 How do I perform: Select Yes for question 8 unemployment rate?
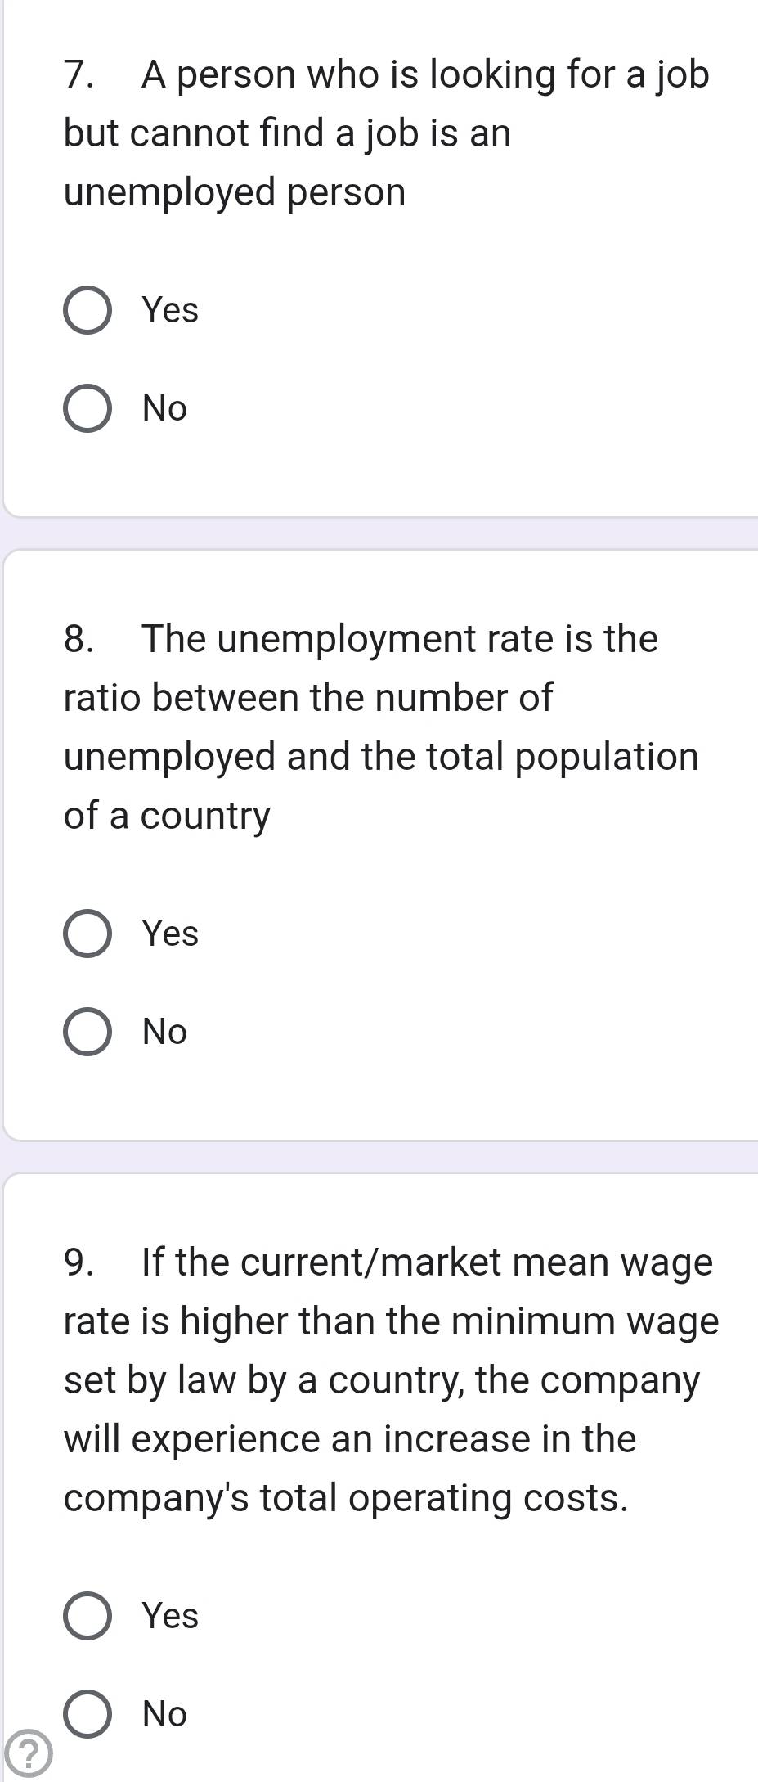coord(87,934)
